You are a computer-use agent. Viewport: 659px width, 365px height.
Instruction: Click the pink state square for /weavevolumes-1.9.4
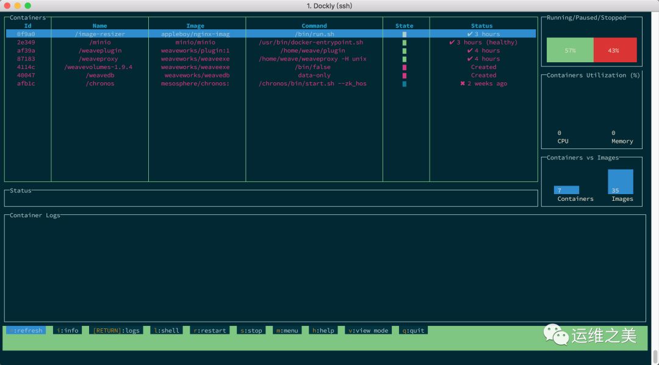click(x=405, y=67)
